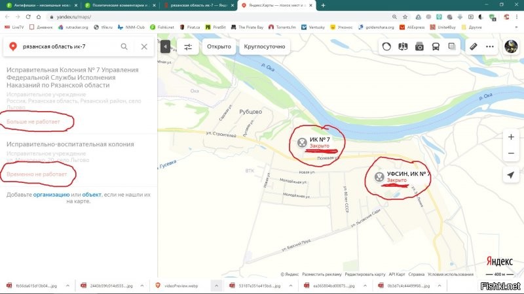
Task: Click the browser back arrow
Action: [7, 17]
